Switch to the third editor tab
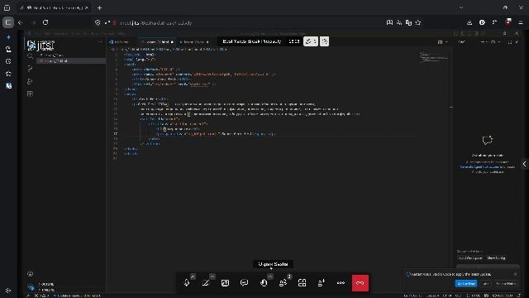The image size is (529, 298). pyautogui.click(x=194, y=42)
